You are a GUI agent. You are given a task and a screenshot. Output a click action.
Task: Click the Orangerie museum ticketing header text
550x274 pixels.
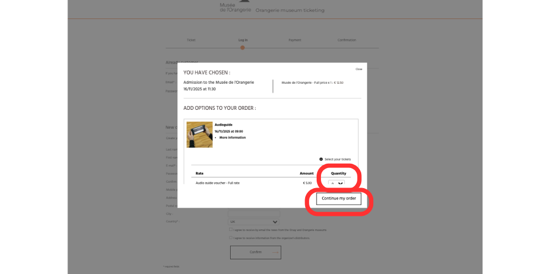289,10
